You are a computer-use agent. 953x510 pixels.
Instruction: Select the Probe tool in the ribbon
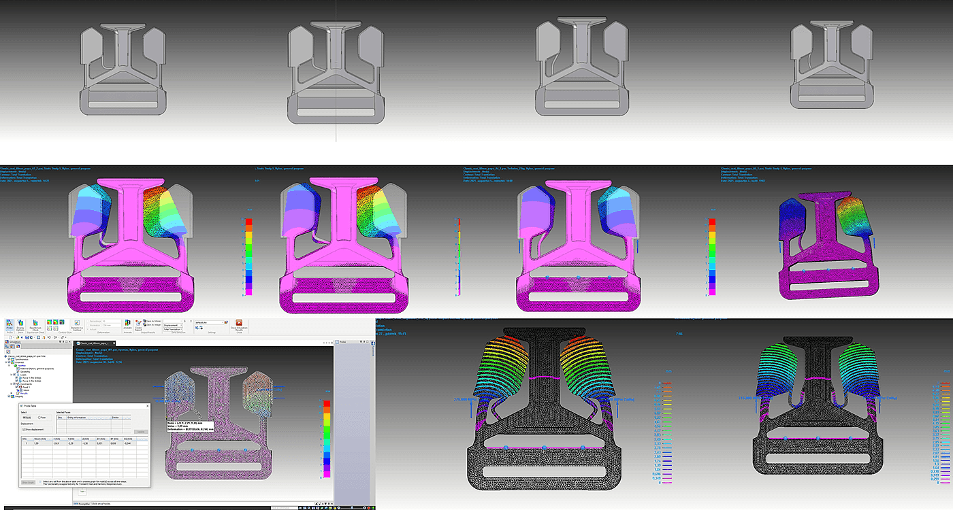[x=9, y=324]
